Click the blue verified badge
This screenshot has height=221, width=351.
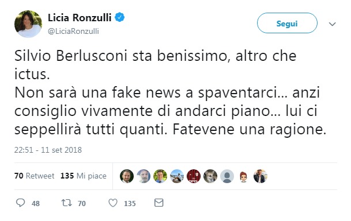[120, 17]
